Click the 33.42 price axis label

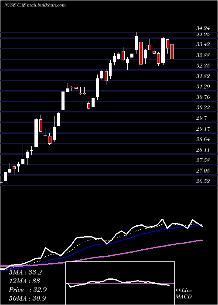[x=203, y=44]
